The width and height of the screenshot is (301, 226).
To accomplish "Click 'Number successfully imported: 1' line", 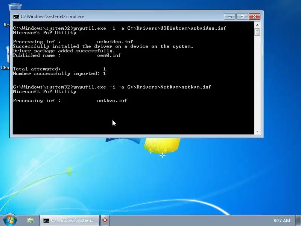I will coord(59,73).
